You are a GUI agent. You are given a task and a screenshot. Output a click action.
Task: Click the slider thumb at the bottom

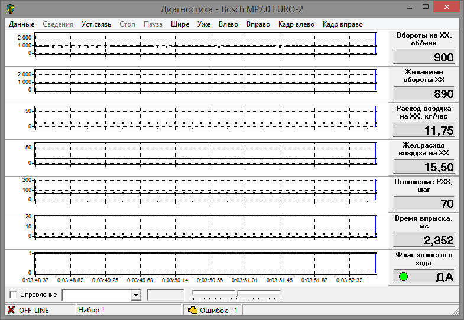[x=237, y=293]
